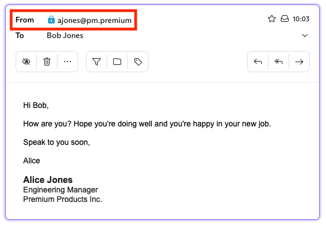The image size is (326, 226).
Task: Reply all to the email
Action: pos(279,62)
